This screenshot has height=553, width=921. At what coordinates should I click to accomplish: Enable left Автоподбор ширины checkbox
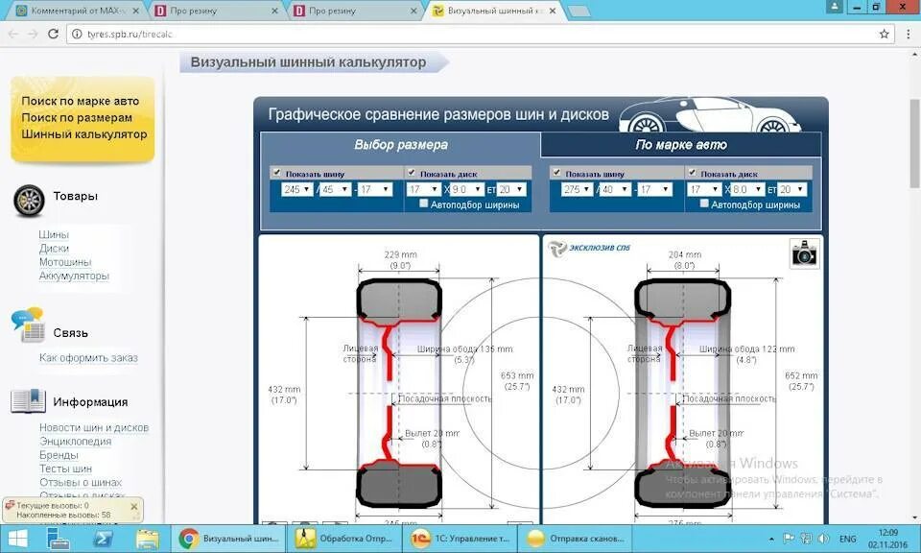click(423, 204)
